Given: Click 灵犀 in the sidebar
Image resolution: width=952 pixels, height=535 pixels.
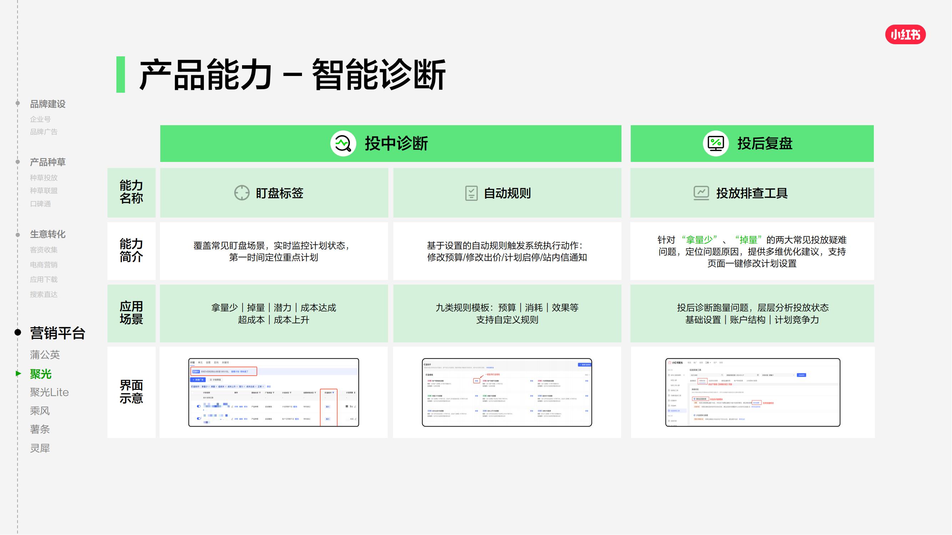Looking at the screenshot, I should pyautogui.click(x=40, y=448).
